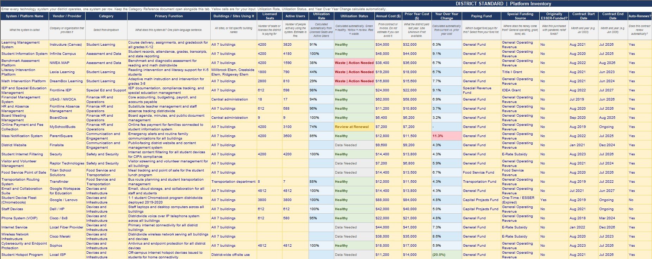Viewport: 652px width, 259px height.
Task: Select the 'MySchoolBucks' vendor cell
Action: click(x=67, y=127)
